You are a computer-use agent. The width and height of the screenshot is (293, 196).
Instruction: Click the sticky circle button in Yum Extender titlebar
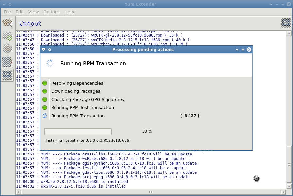click(10, 4)
